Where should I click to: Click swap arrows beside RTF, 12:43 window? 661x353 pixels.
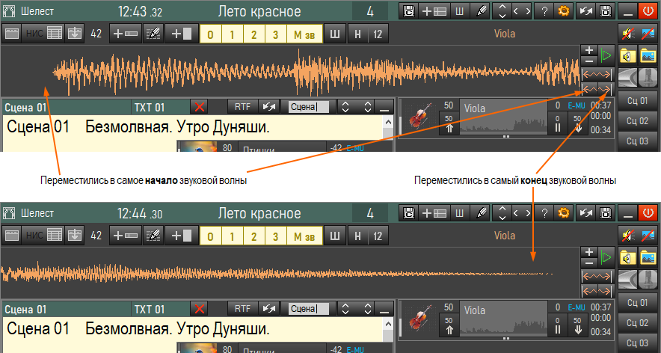click(x=268, y=107)
